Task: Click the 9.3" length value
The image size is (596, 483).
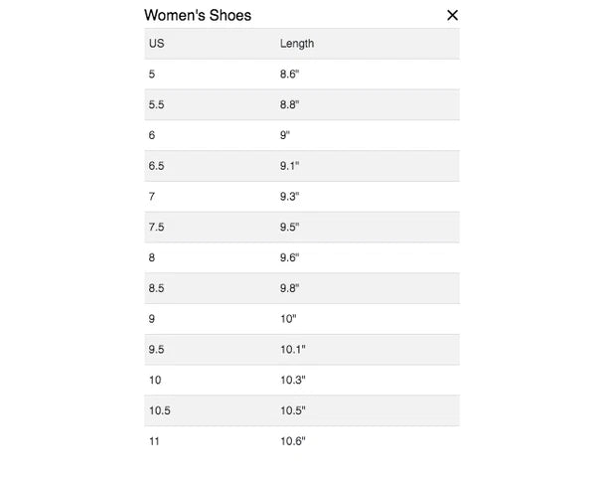Action: [x=289, y=197]
